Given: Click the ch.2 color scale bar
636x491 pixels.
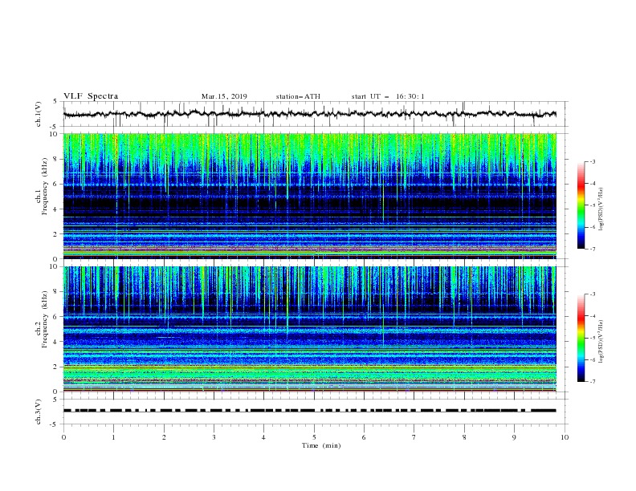Looking at the screenshot, I should (x=581, y=338).
